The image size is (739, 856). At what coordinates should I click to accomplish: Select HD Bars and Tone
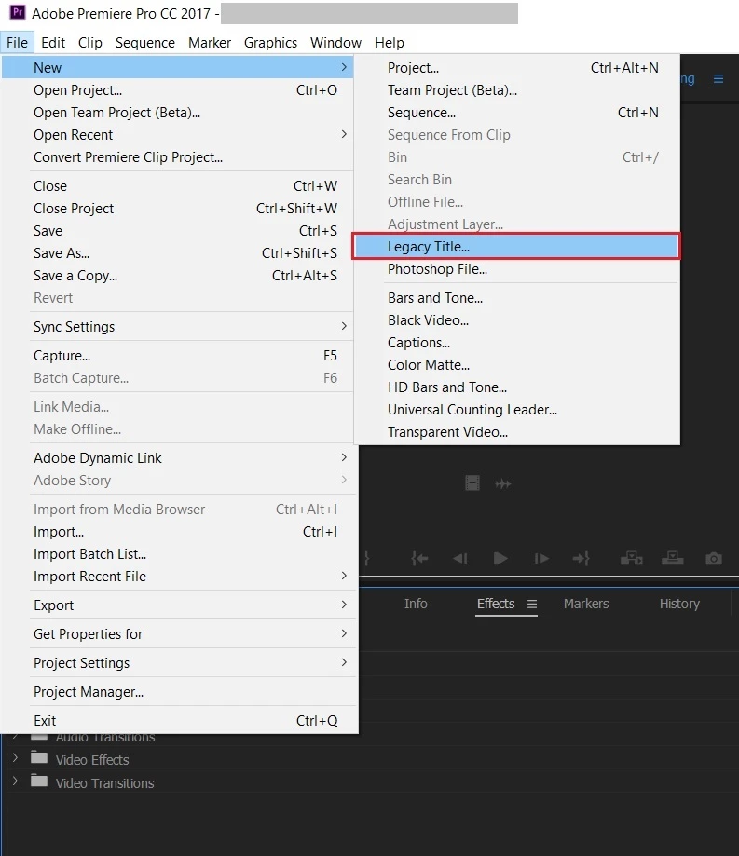point(516,387)
